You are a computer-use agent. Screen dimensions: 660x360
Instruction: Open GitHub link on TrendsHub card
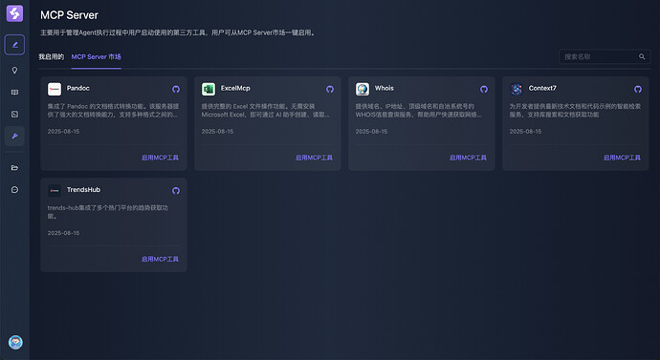pos(176,191)
